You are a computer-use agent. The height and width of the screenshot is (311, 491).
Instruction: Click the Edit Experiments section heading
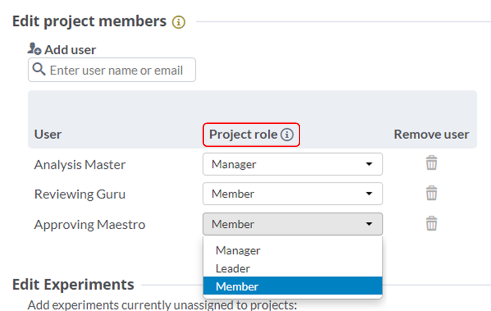pos(73,285)
